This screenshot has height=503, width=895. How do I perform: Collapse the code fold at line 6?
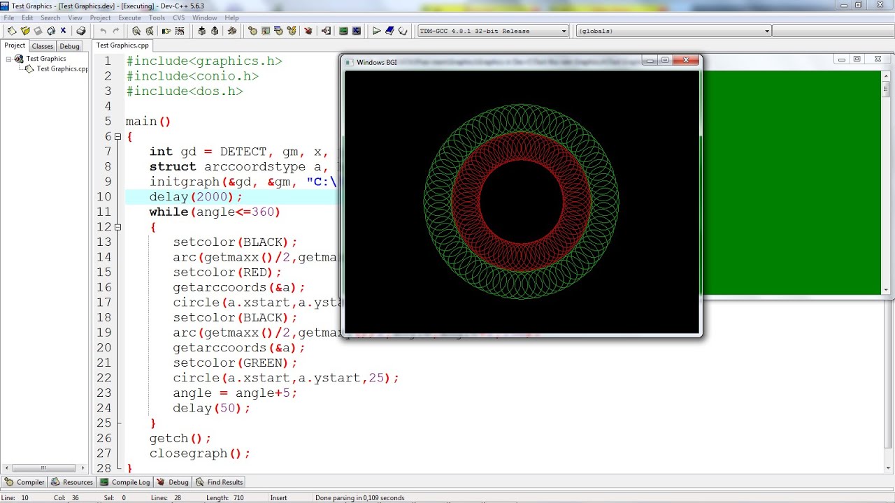[117, 137]
